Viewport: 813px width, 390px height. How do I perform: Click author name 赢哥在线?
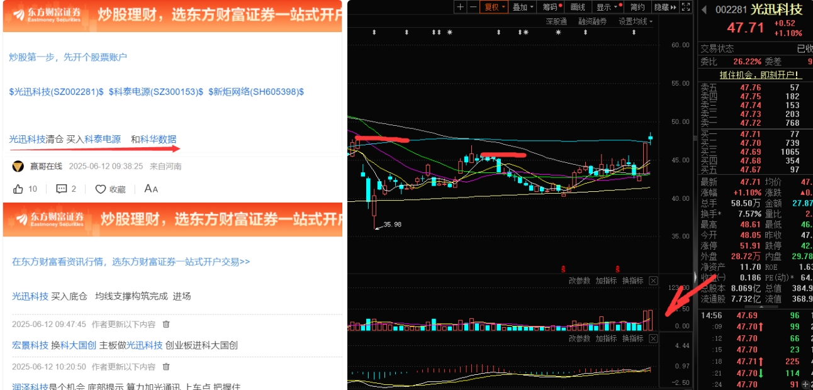pos(46,166)
